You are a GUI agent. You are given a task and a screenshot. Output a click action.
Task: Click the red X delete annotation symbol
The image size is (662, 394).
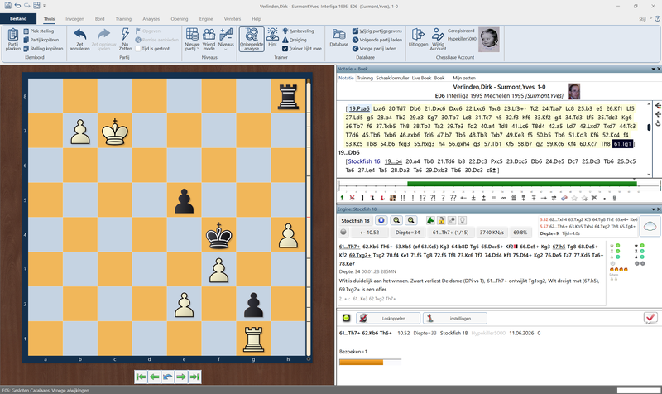(353, 198)
